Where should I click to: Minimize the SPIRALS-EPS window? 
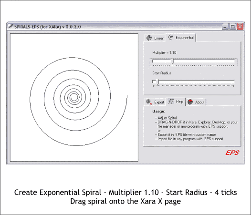point(225,27)
